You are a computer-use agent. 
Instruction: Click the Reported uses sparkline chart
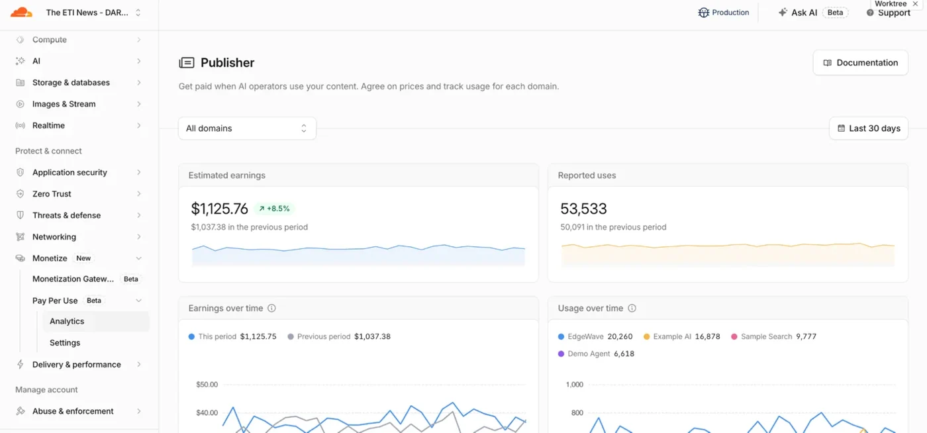tap(728, 255)
